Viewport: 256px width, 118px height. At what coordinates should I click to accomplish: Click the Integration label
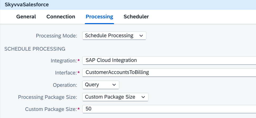(64, 61)
